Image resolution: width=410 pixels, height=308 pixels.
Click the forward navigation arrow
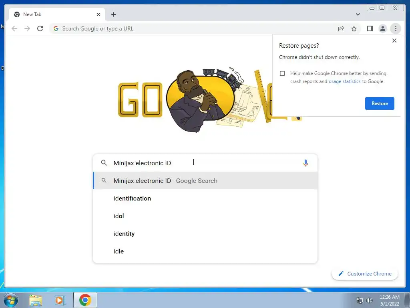tap(27, 28)
